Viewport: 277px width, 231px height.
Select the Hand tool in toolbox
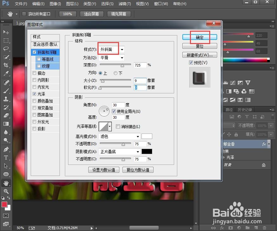point(6,183)
